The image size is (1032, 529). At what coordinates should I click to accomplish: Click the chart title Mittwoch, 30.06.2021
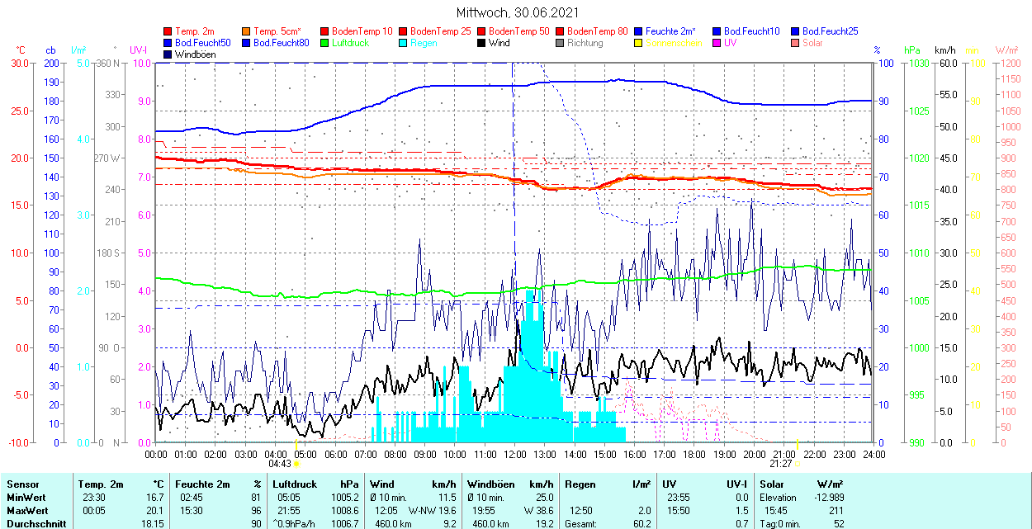(x=518, y=13)
